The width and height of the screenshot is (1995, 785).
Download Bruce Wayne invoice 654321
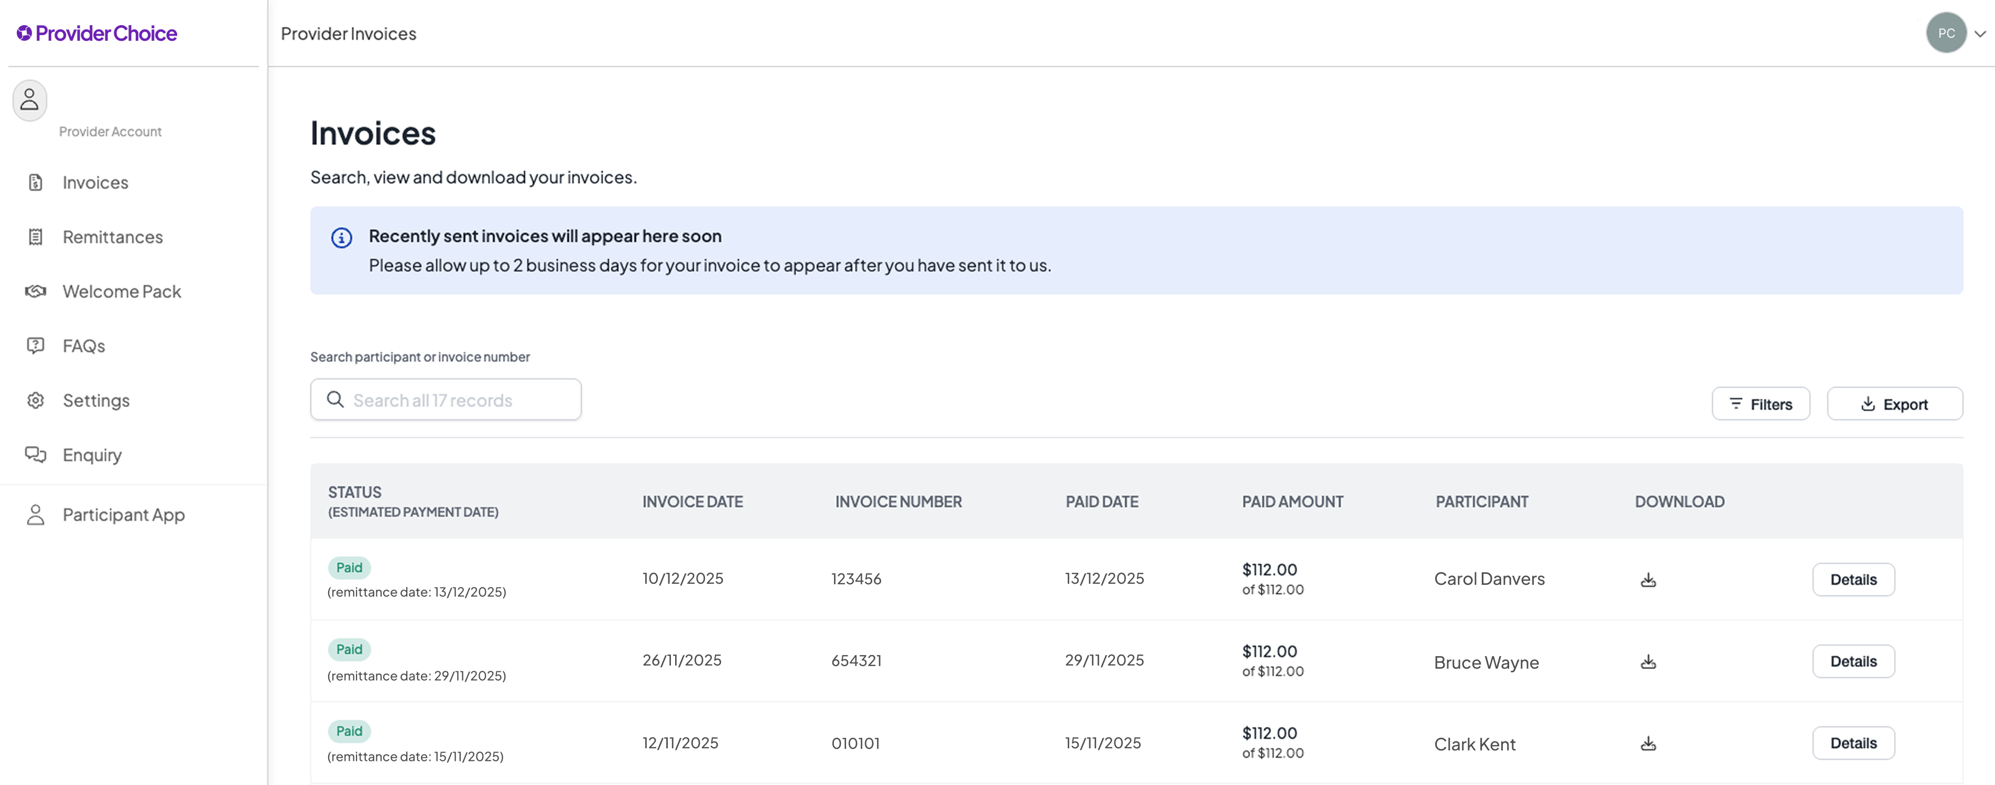click(x=1648, y=662)
